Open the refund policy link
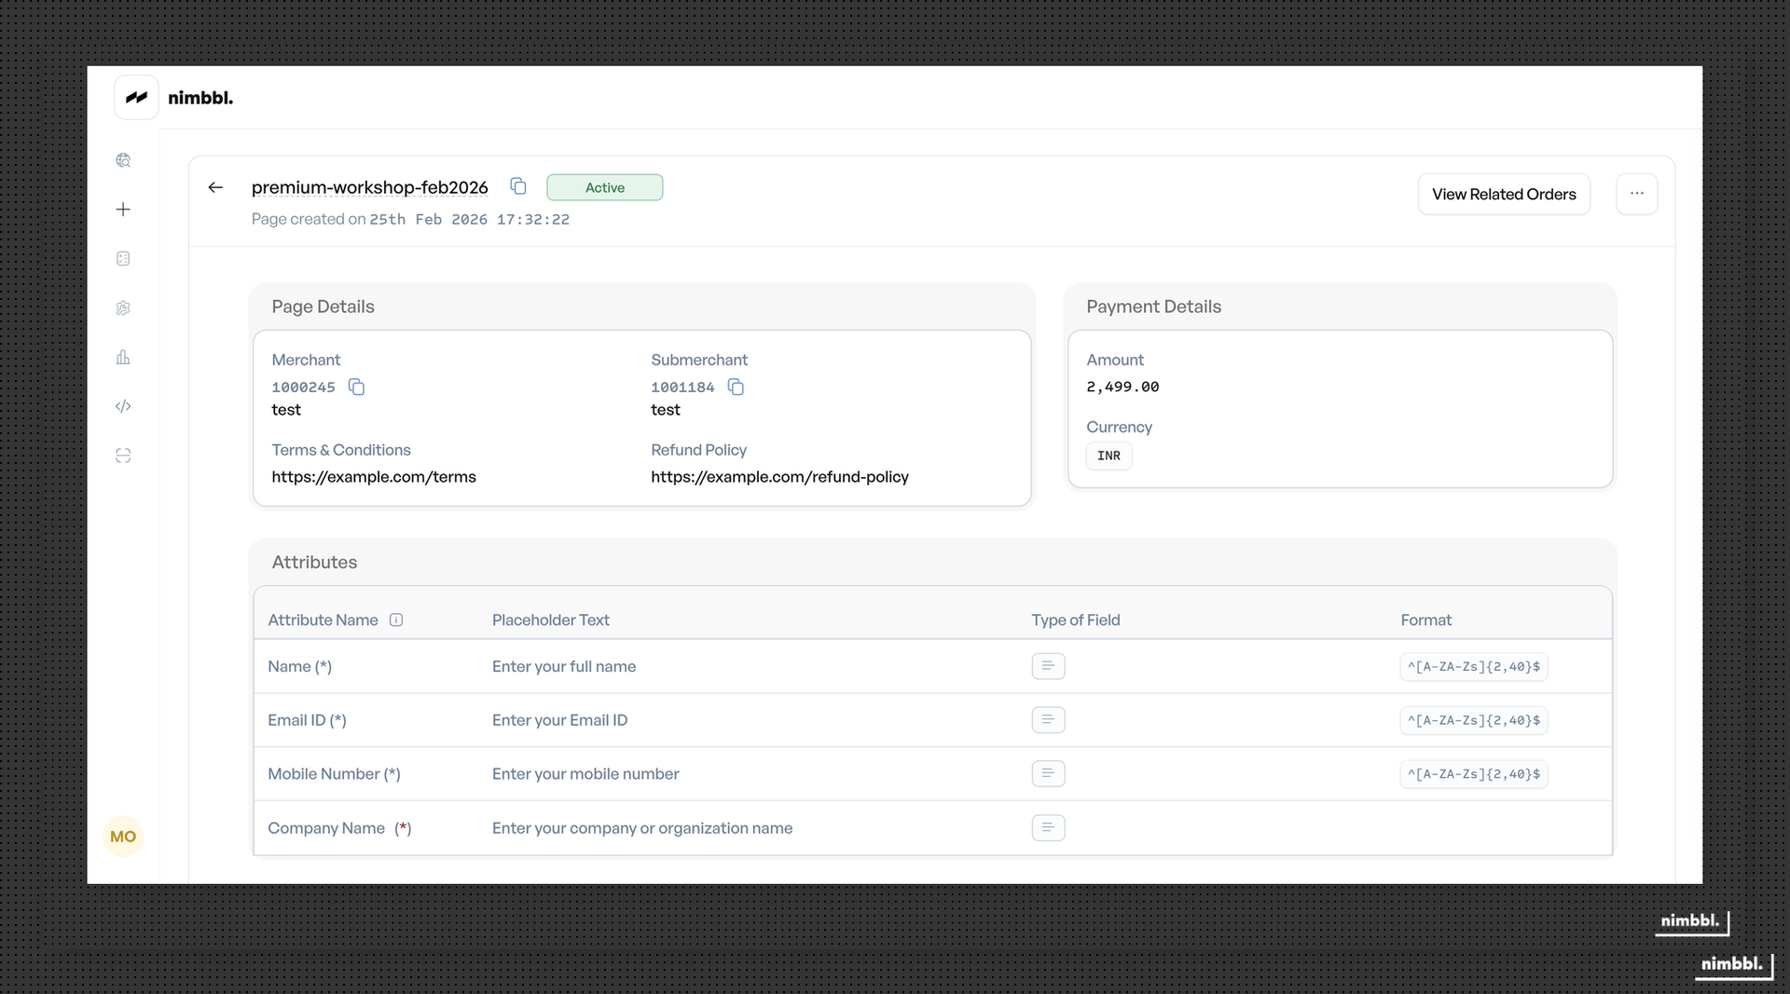 (779, 477)
